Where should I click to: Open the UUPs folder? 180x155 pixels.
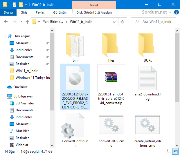[147, 47]
